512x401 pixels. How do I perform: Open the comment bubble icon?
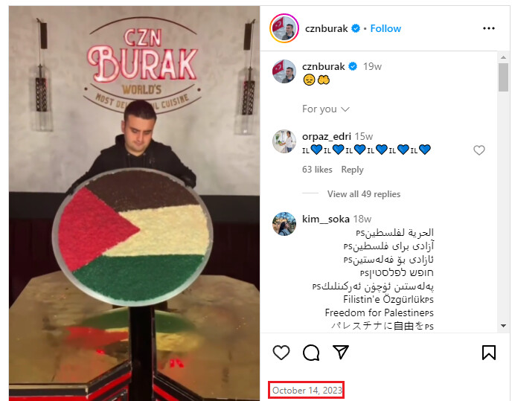pos(311,353)
